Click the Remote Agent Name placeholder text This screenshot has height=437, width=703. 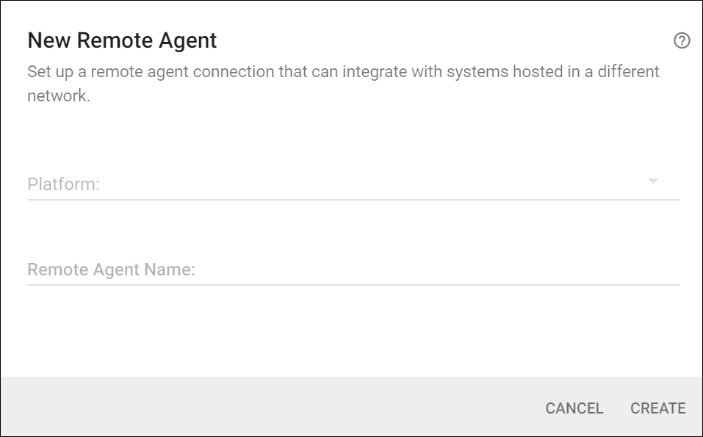[111, 270]
